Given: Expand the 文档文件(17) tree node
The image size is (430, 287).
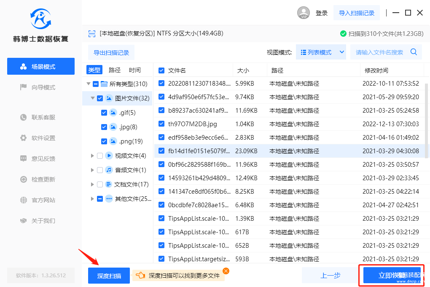Looking at the screenshot, I should click(x=92, y=184).
